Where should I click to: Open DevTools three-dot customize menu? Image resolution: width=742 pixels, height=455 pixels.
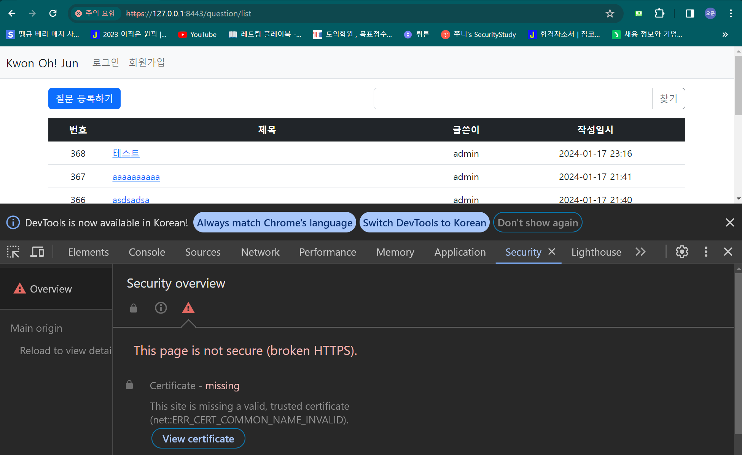point(706,252)
